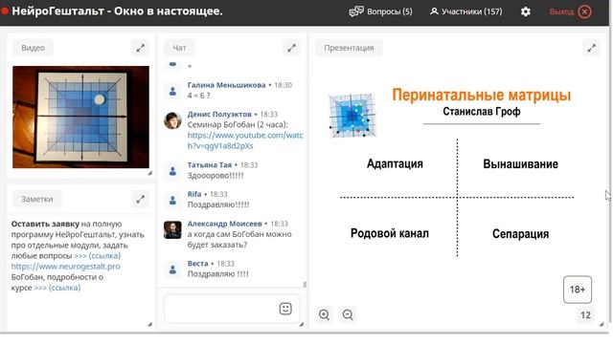Click the chat scrollbar
613x344 pixels.
point(305,285)
